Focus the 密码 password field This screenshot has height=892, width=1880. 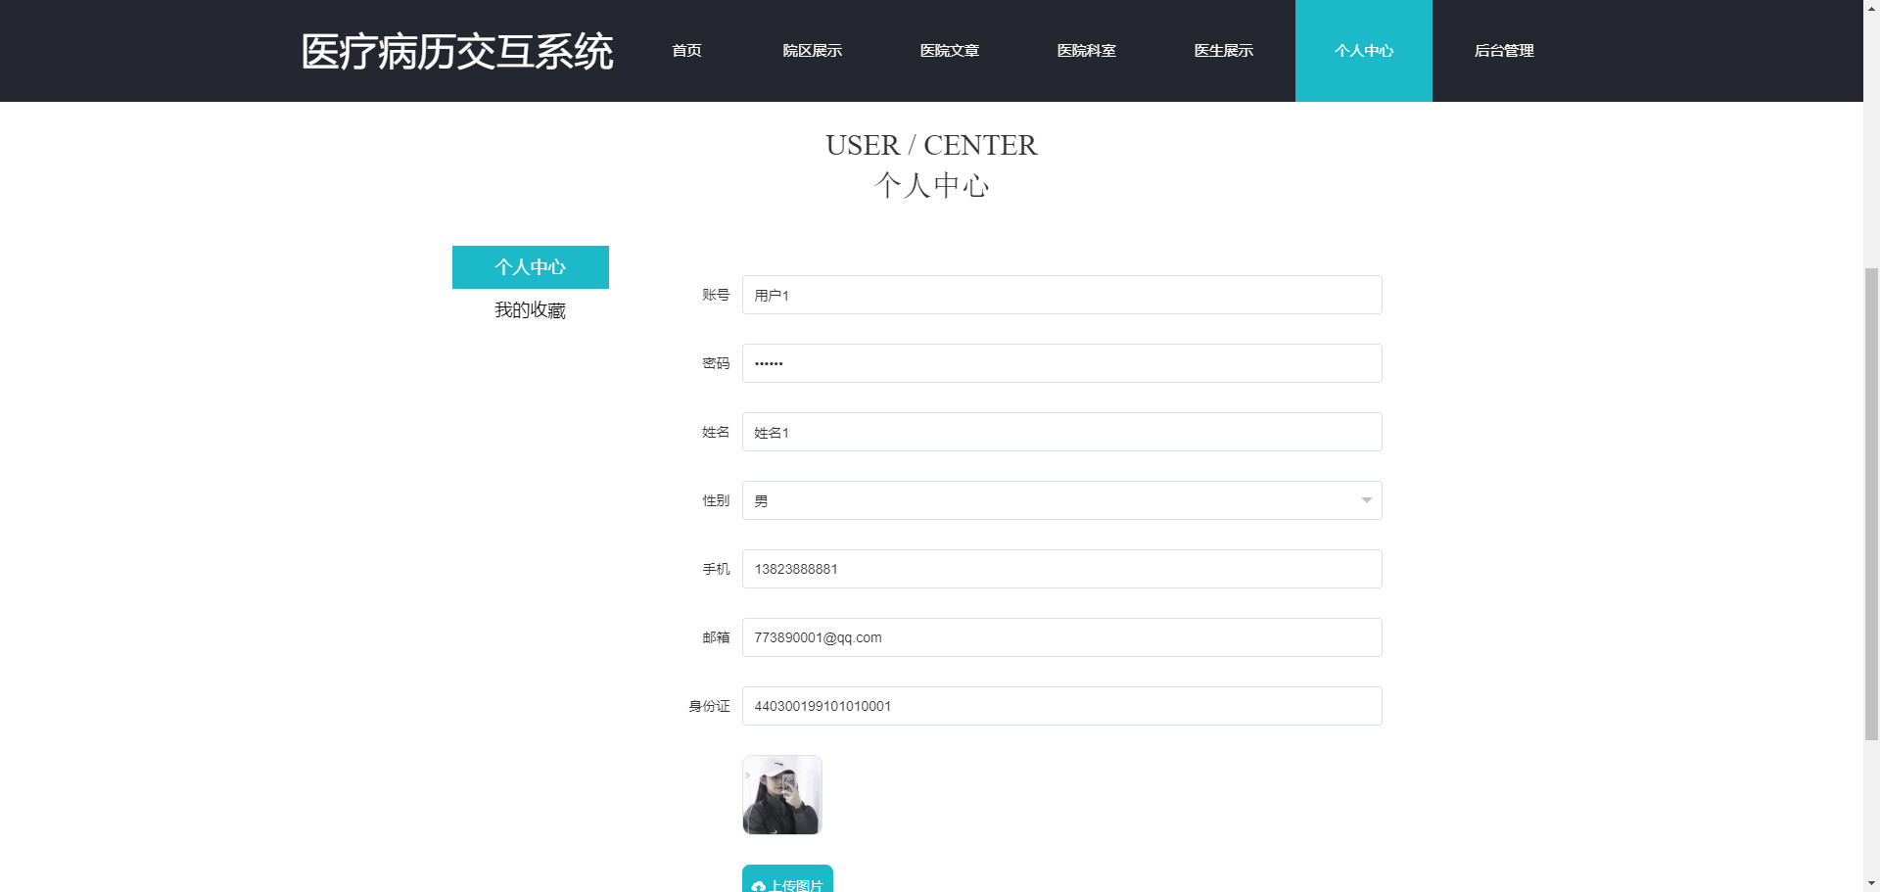pos(1061,363)
